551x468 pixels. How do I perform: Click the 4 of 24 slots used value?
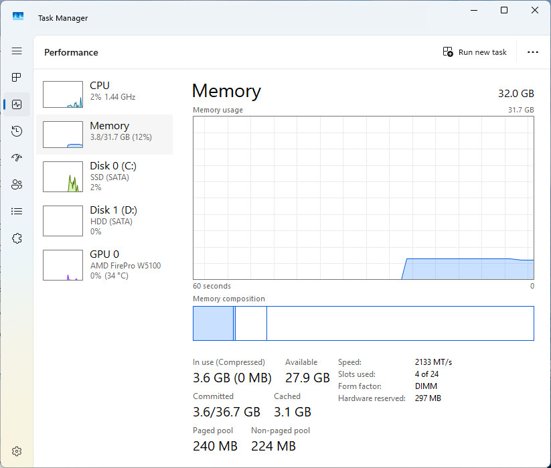[x=426, y=374]
